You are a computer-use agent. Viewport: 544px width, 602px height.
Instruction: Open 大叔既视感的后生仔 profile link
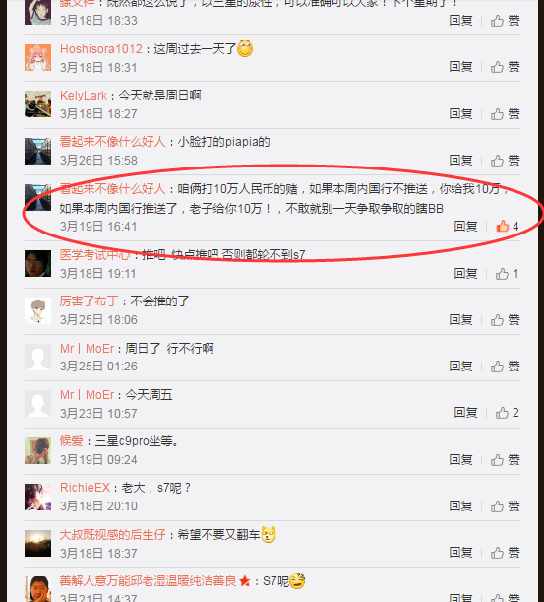[112, 534]
